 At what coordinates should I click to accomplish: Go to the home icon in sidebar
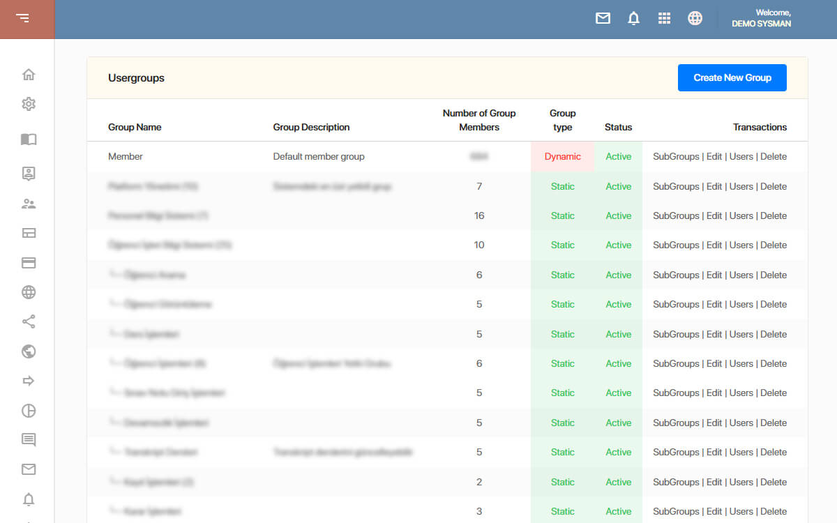[x=29, y=75]
